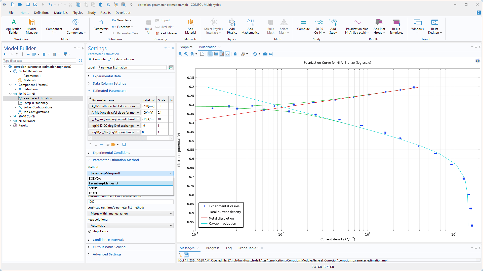Take a plot snapshot with camera icon
The image size is (483, 271).
(265, 54)
